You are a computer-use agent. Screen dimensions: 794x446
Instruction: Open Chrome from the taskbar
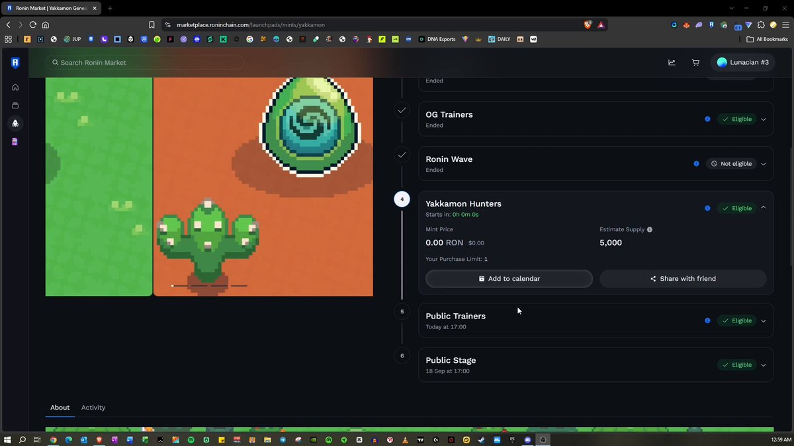pos(53,439)
